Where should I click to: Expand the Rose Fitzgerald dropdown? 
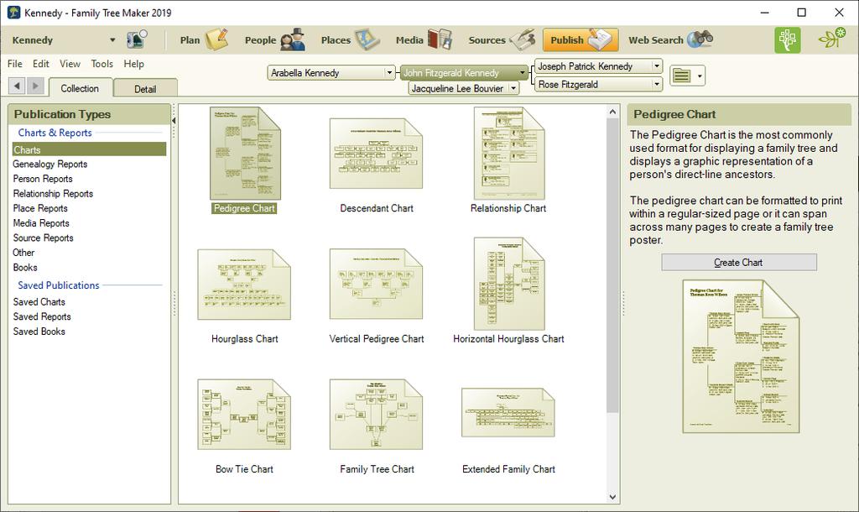click(656, 84)
